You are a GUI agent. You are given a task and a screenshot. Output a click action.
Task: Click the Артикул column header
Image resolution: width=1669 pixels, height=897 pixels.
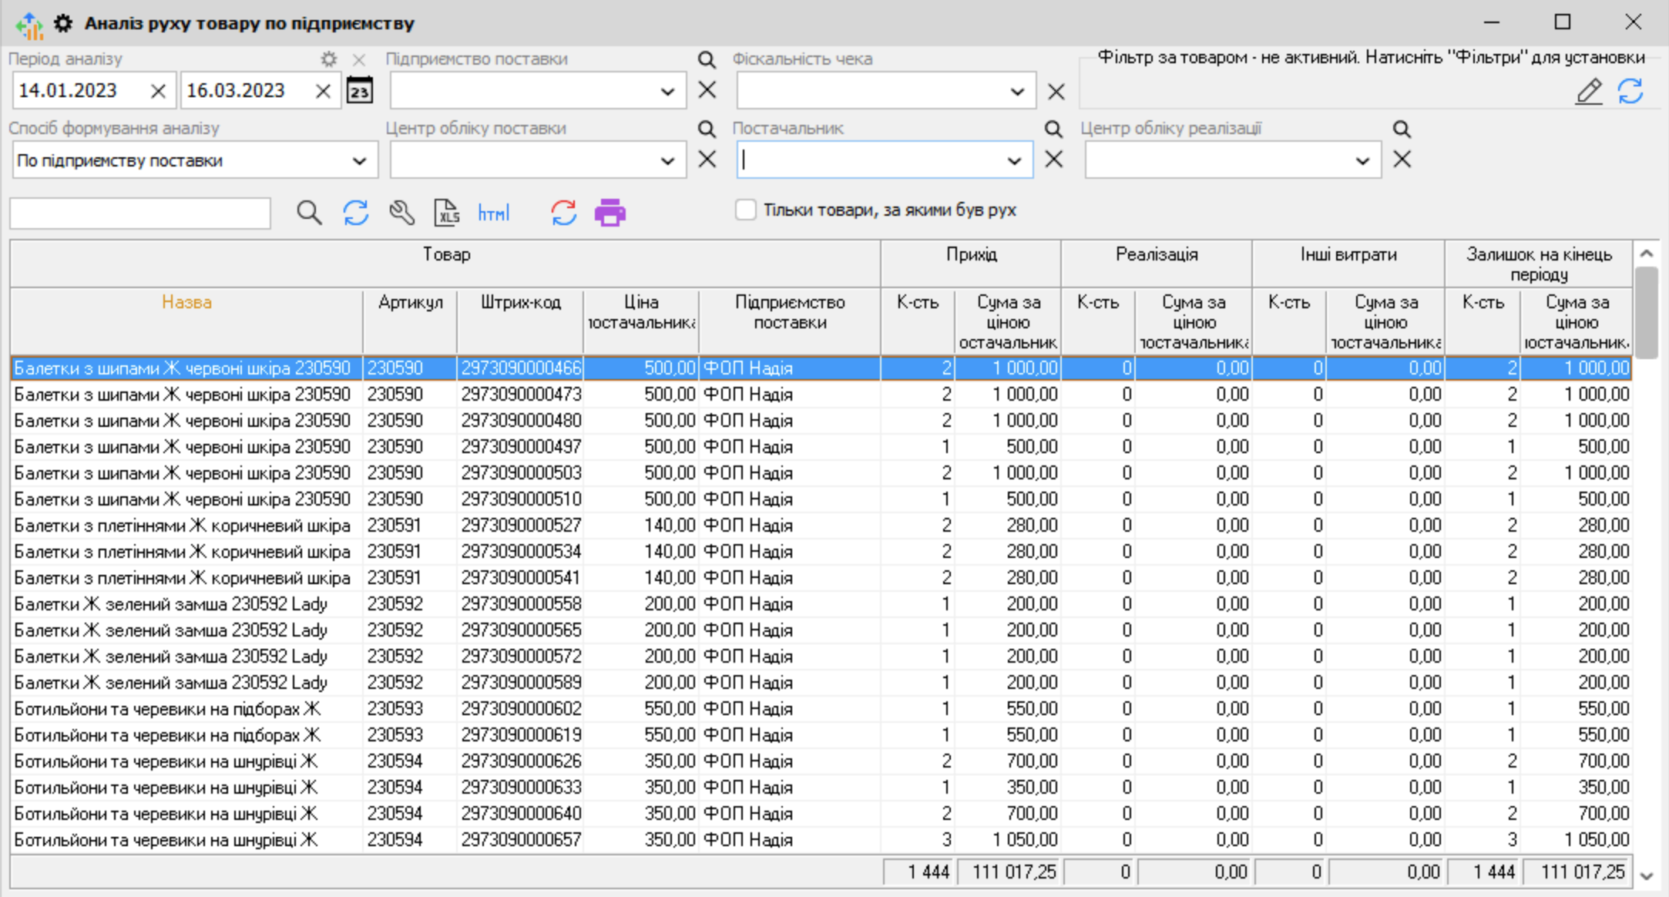pos(410,302)
